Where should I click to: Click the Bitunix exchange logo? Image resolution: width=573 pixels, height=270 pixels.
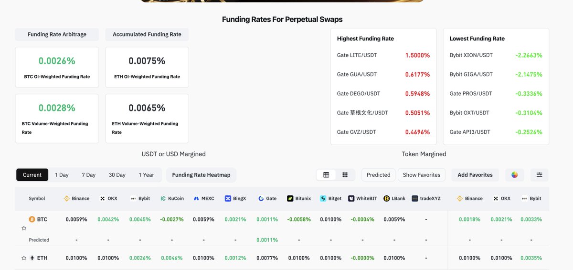click(290, 199)
